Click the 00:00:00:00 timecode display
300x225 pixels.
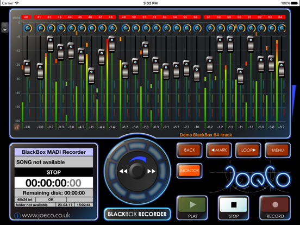[54, 183]
